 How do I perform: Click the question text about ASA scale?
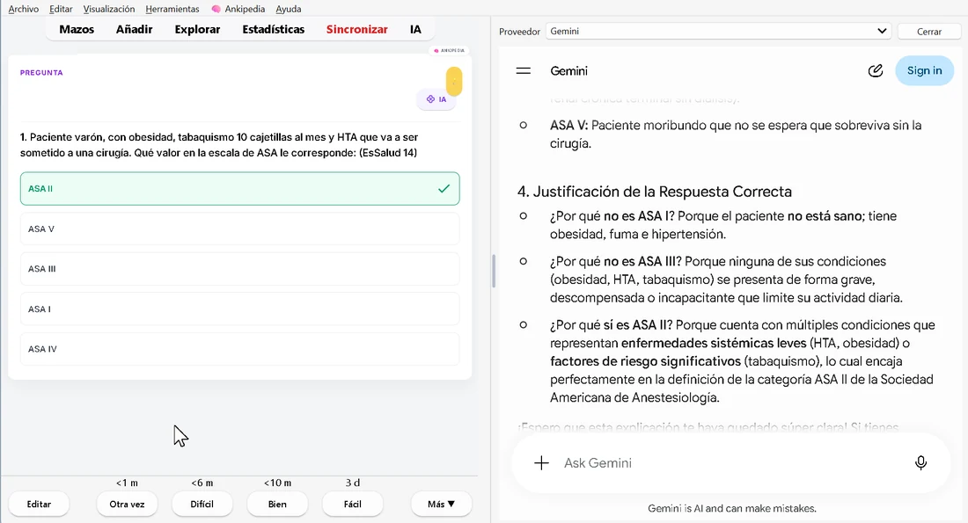coord(219,145)
